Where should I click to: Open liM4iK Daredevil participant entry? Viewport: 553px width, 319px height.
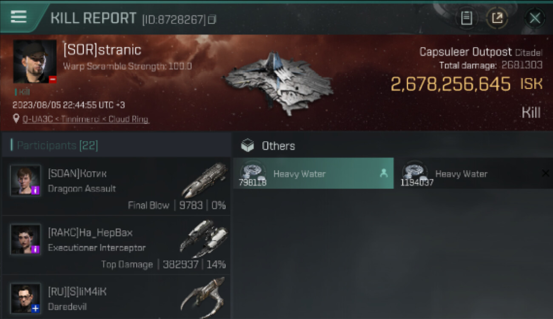point(116,297)
